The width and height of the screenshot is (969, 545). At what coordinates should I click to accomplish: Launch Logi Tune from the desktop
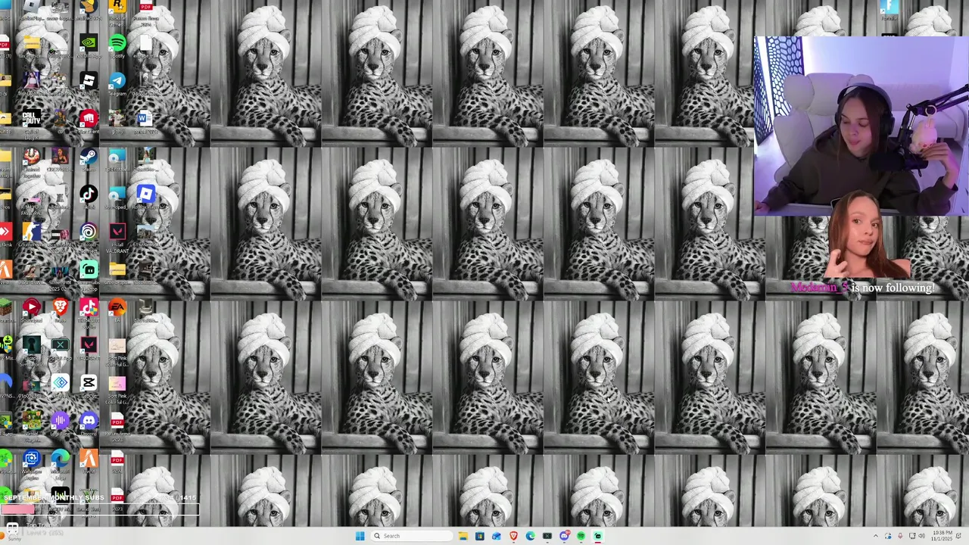(60, 421)
